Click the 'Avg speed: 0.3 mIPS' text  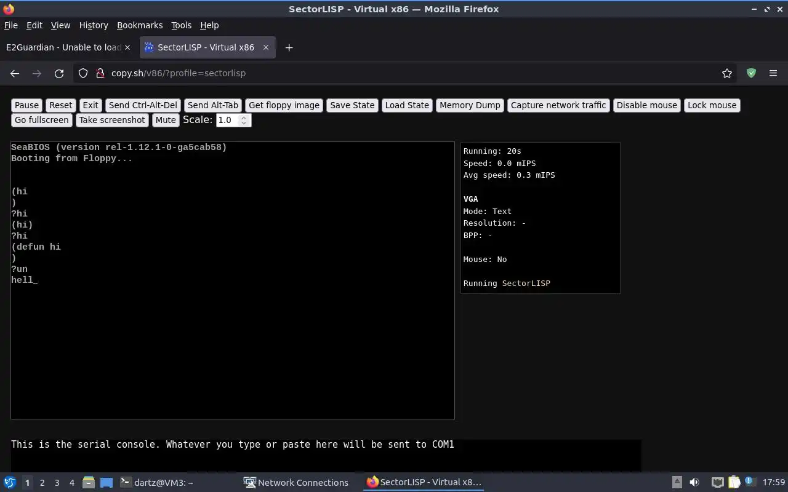click(x=509, y=175)
